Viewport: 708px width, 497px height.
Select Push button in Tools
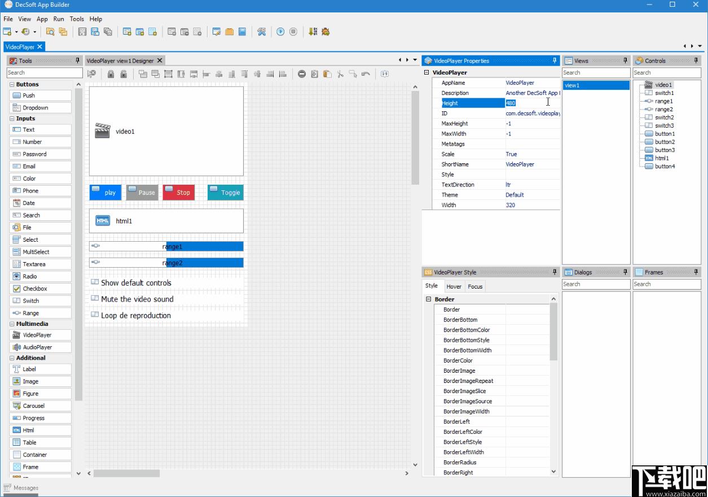coord(40,95)
